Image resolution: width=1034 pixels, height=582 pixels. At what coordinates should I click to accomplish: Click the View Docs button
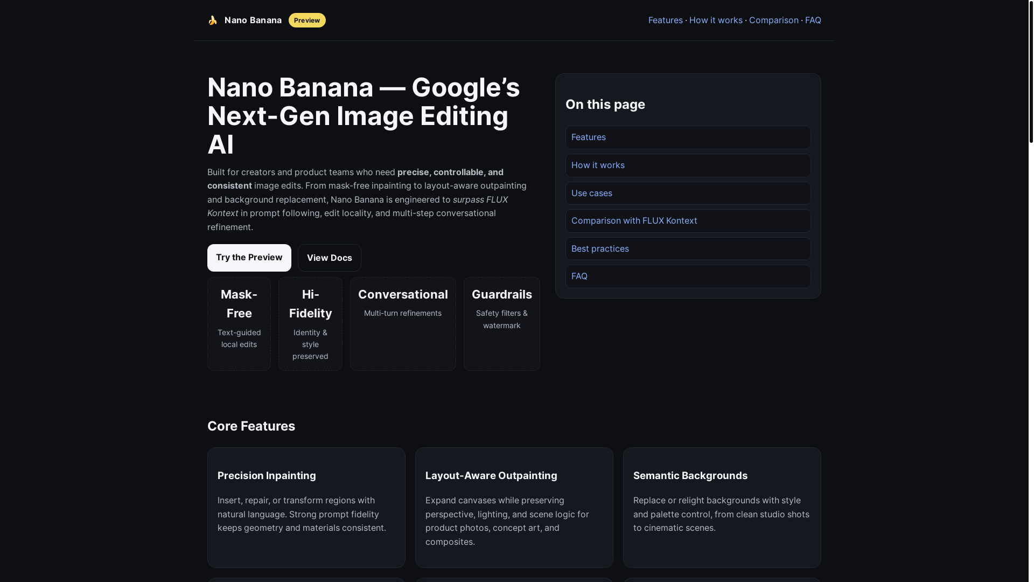329,258
